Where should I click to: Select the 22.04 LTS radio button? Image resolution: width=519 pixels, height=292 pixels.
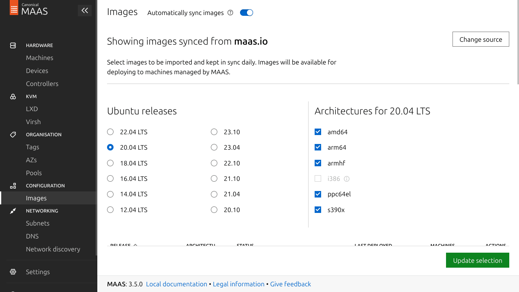(x=110, y=132)
